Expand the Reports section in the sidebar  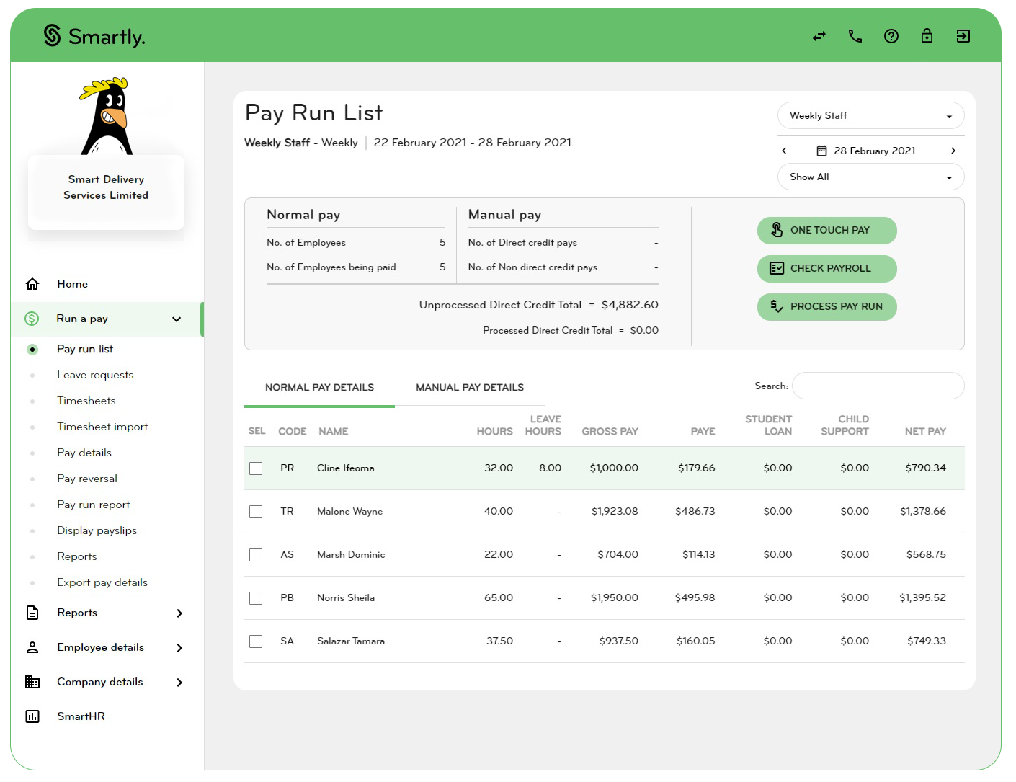[77, 613]
